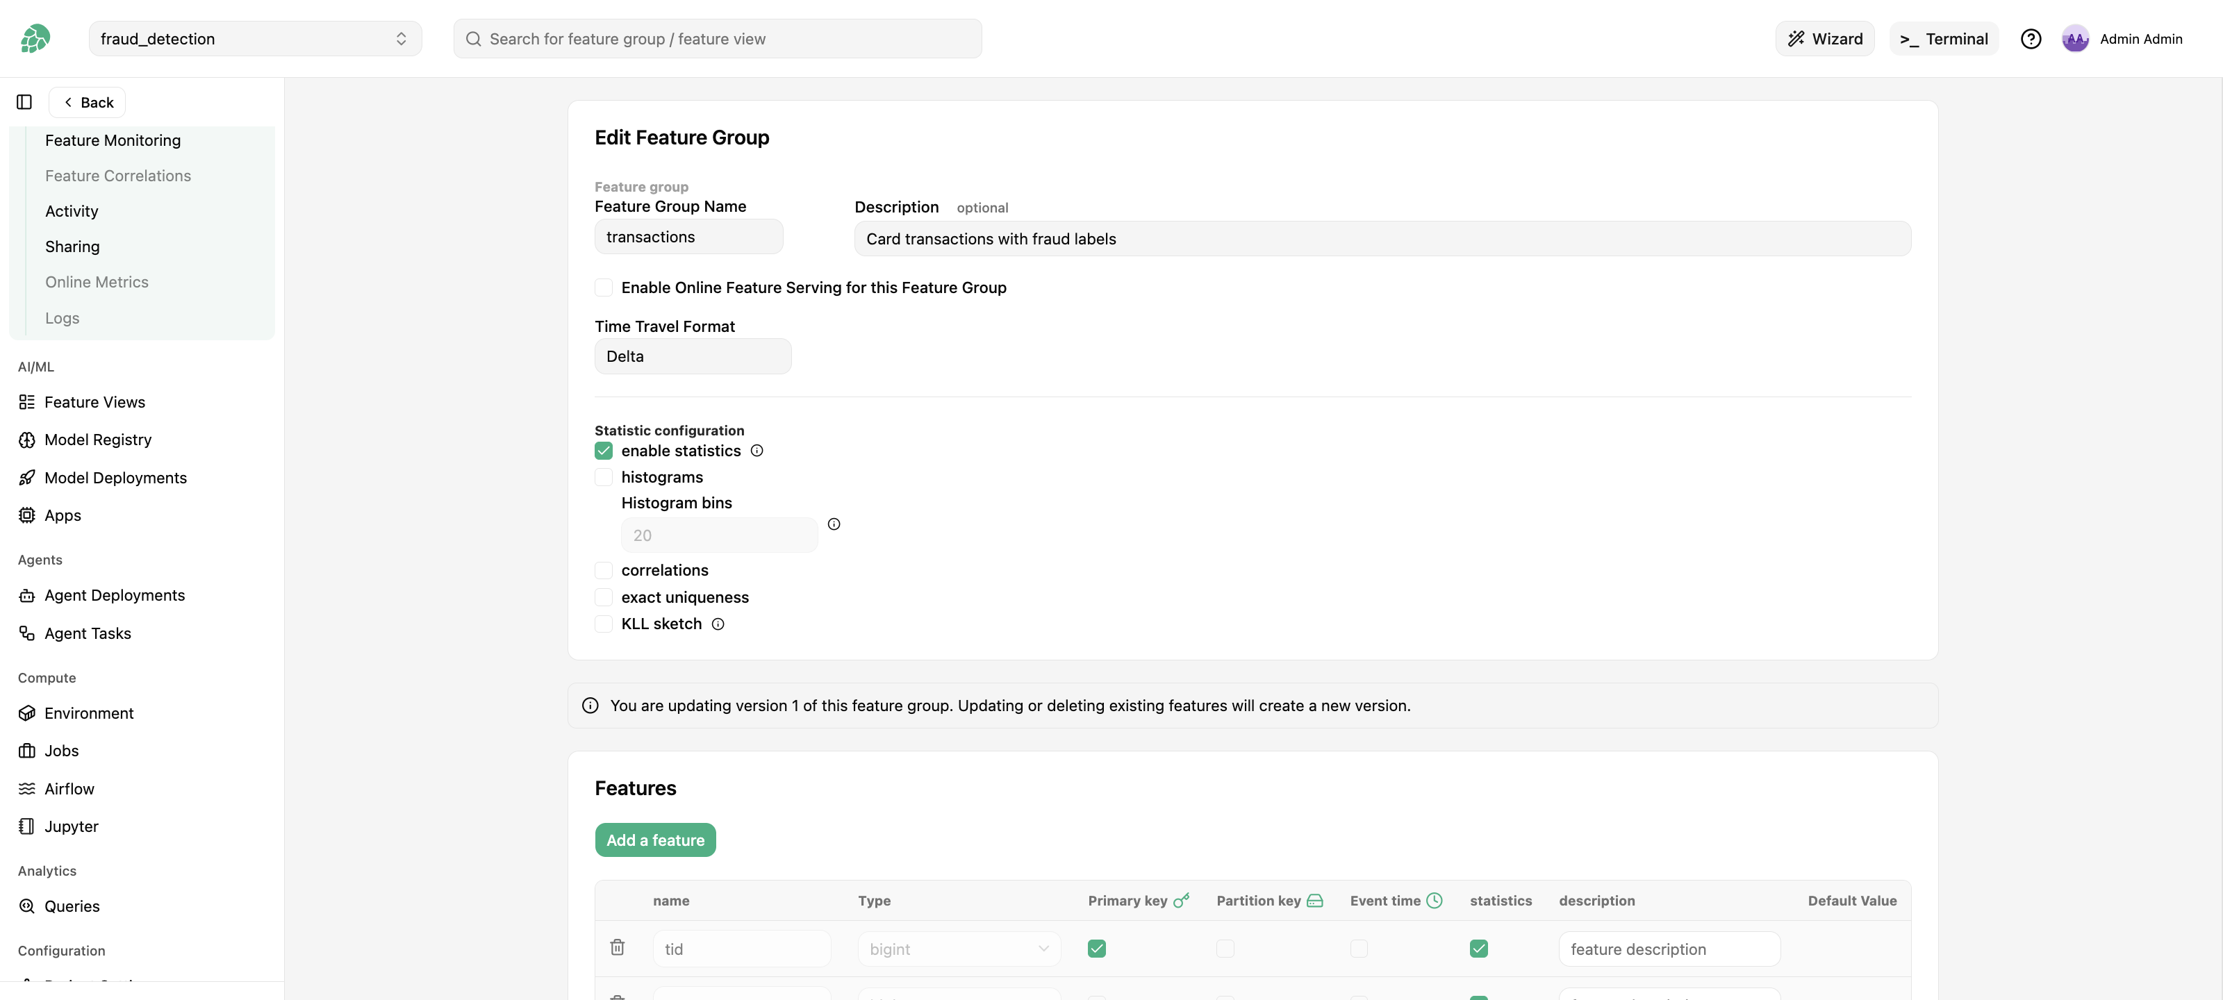Screen dimensions: 2223x1000
Task: Click the Queries magnifier icon
Action: click(27, 906)
